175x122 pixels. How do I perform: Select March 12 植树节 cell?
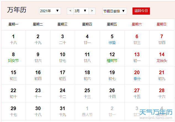[112, 57]
